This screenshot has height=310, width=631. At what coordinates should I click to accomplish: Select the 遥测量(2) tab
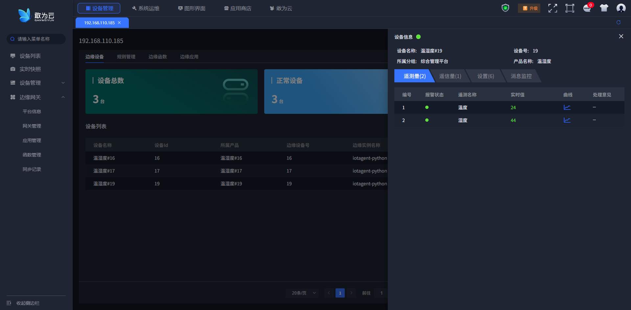pos(414,76)
